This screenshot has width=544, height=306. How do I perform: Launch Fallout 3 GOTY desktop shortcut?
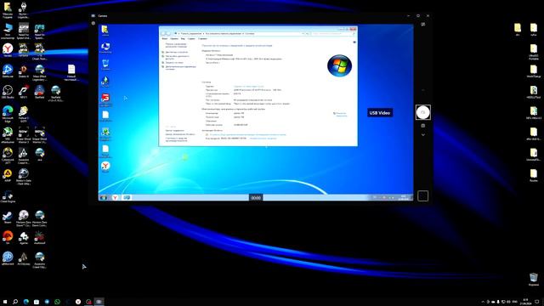[24, 114]
